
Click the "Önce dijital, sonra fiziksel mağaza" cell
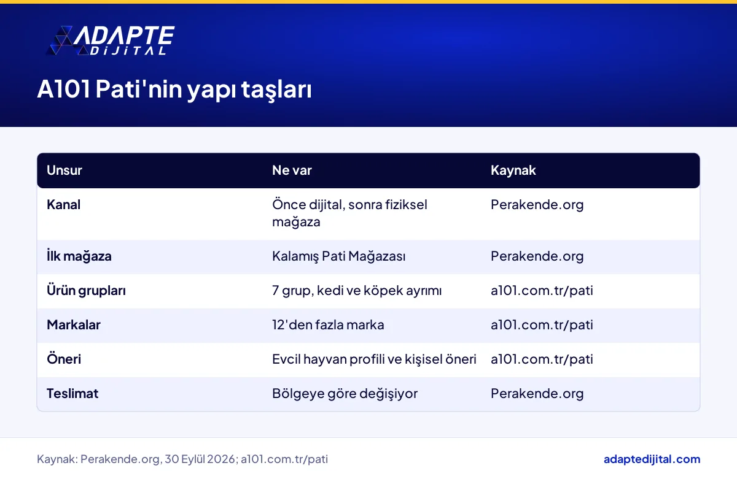pyautogui.click(x=349, y=213)
